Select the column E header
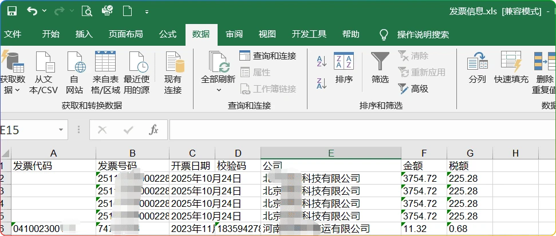This screenshot has width=556, height=236. 330,153
